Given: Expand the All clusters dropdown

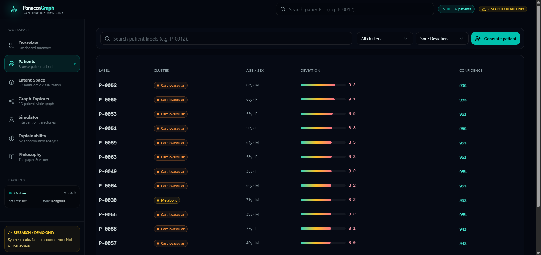Looking at the screenshot, I should point(385,39).
